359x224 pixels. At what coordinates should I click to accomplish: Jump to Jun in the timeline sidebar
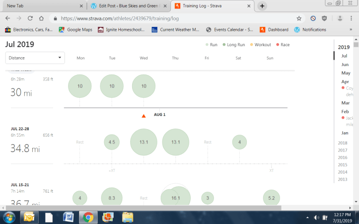[345, 65]
